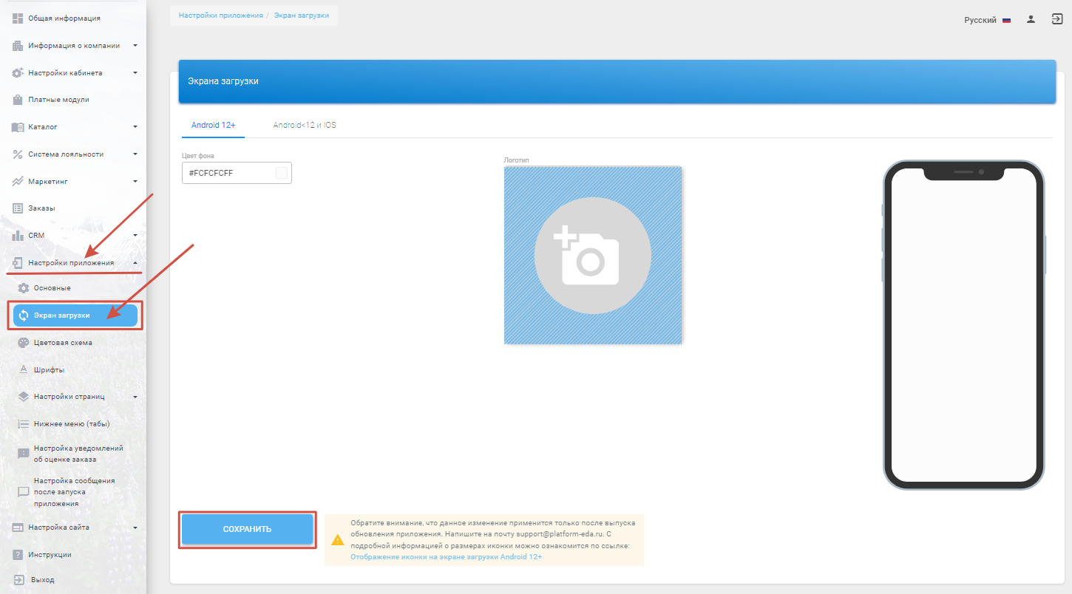Click the СОХРАНИТЬ button

248,529
